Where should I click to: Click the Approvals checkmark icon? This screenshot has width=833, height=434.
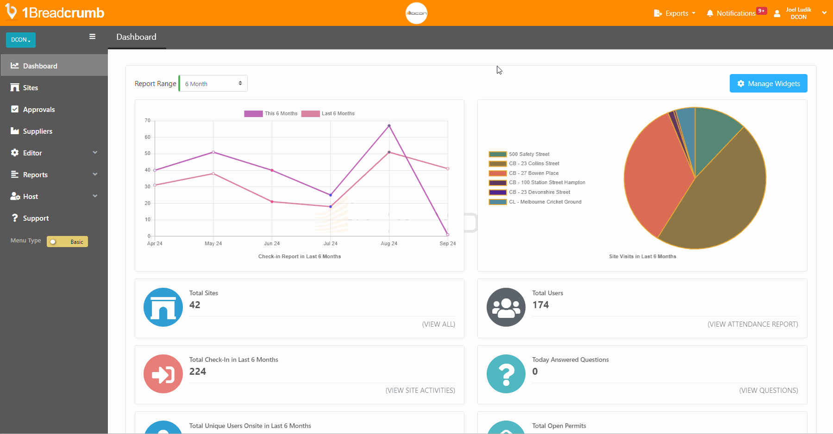pyautogui.click(x=15, y=109)
